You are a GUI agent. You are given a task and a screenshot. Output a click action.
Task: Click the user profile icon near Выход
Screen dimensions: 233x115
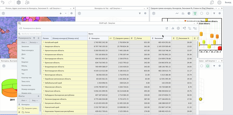tap(212, 3)
